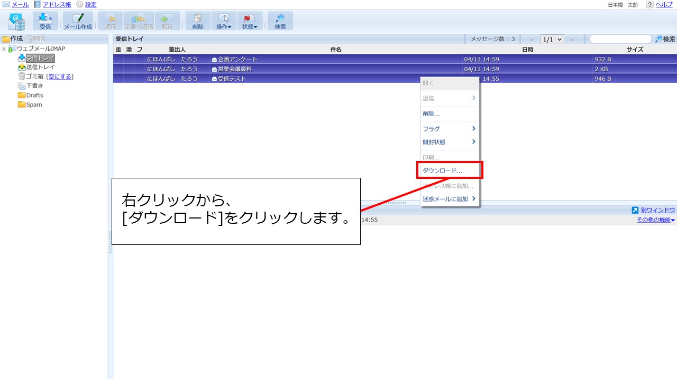Click the 検索 (search) toolbar icon
The width and height of the screenshot is (677, 380).
pyautogui.click(x=280, y=21)
